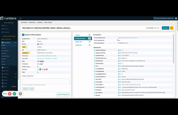Open Monitor in the sidebar
This screenshot has width=178, height=115.
[x=5, y=29]
